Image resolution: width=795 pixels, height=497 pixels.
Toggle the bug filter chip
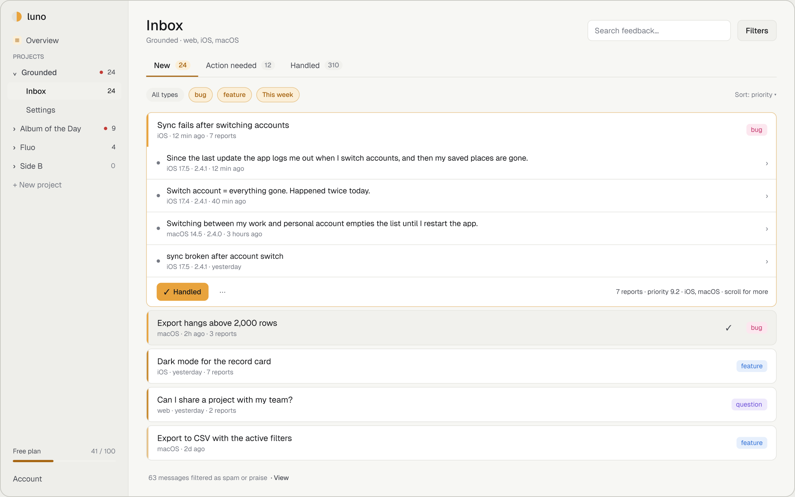click(x=201, y=95)
